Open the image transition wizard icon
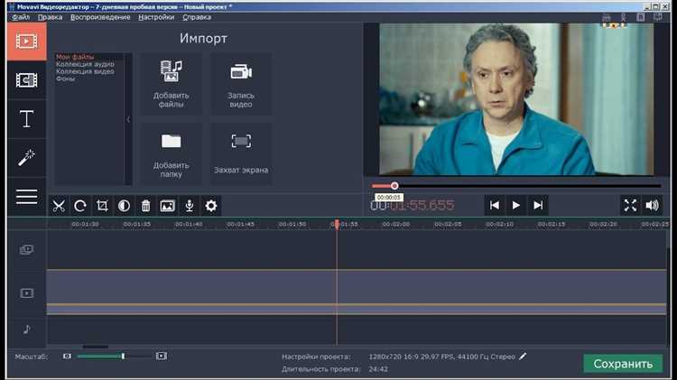Screen dimensions: 677x380 tap(168, 206)
